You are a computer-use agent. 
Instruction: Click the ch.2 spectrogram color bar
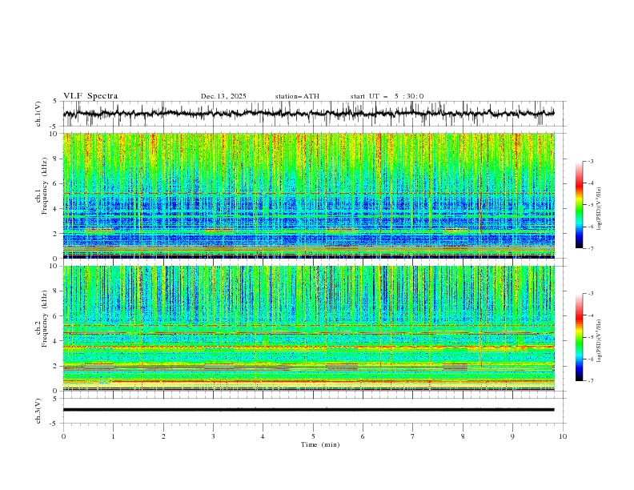579,337
